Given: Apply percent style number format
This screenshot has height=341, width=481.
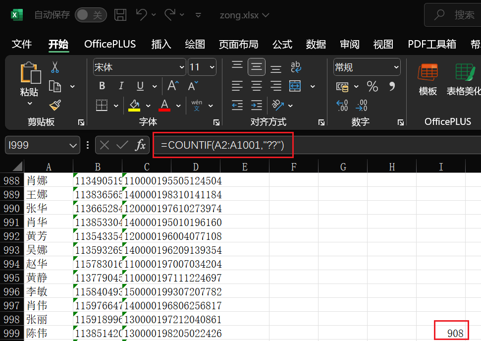Looking at the screenshot, I should [373, 86].
